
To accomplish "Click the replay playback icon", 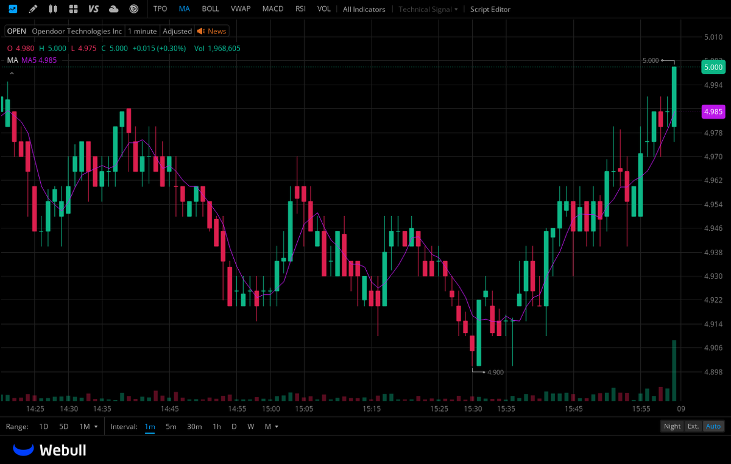I will (134, 9).
